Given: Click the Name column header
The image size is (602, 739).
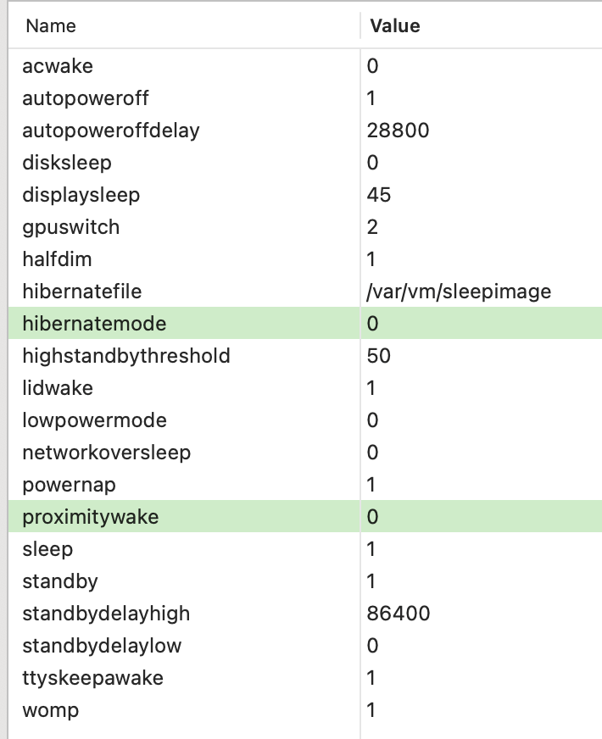Looking at the screenshot, I should (51, 26).
